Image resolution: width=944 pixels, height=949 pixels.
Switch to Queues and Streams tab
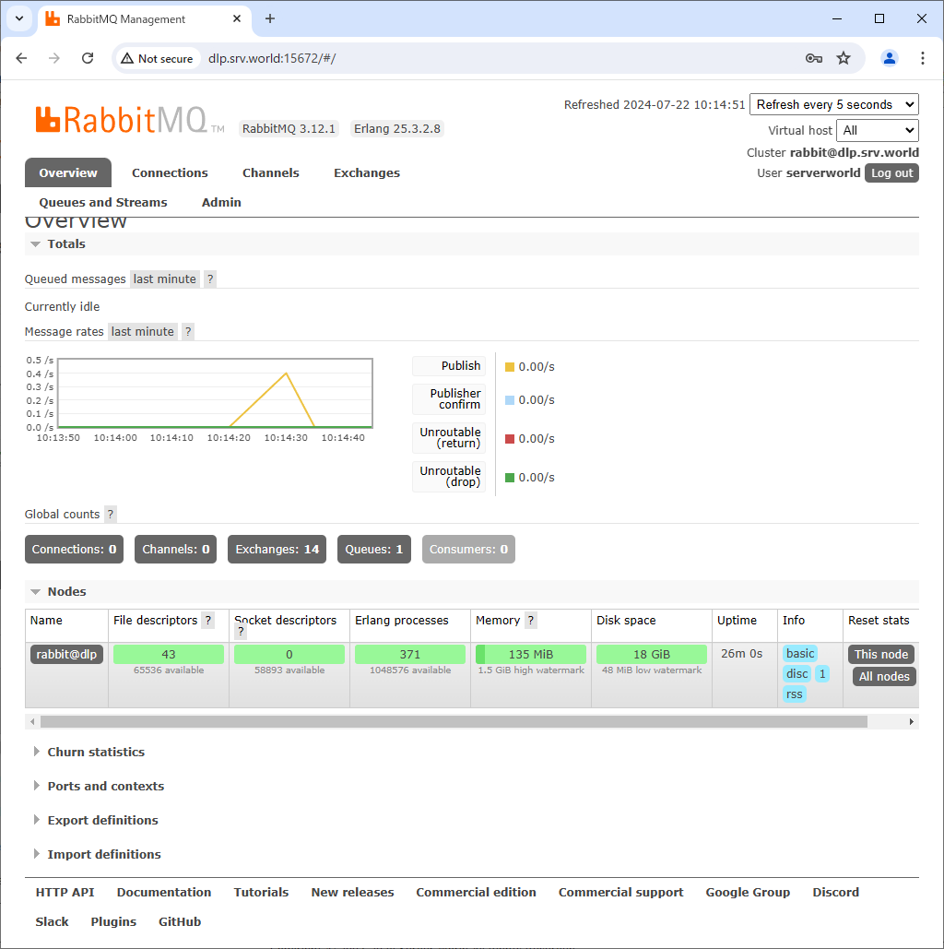point(103,202)
